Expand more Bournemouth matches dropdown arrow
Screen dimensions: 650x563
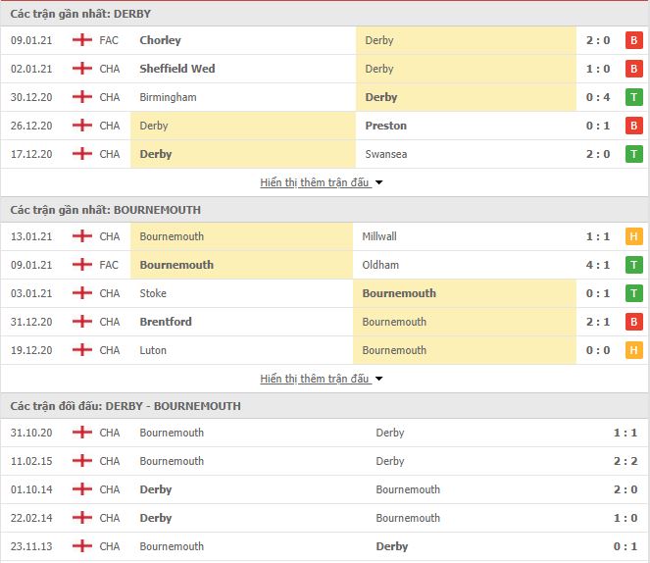click(x=378, y=379)
